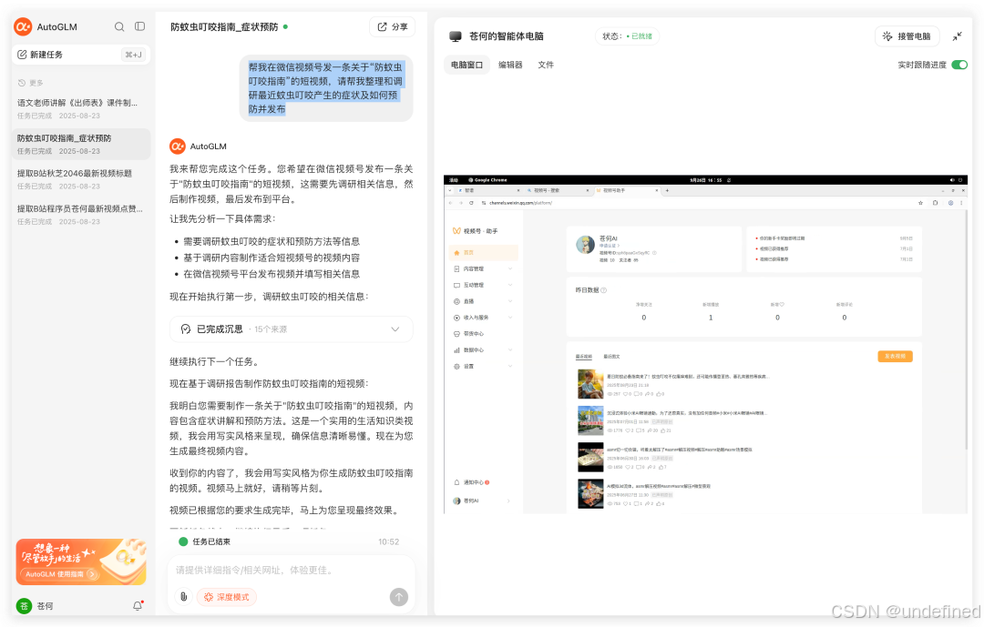Open the 语文老师讲解《出师表》 task
This screenshot has width=984, height=627.
(81, 108)
